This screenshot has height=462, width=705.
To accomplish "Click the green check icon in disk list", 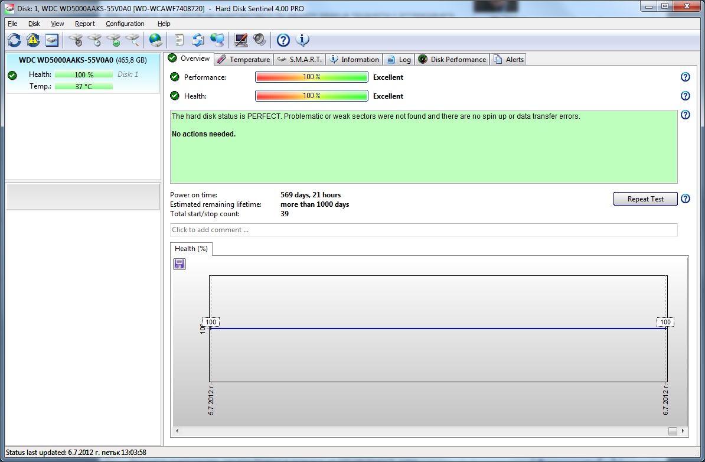I will 12,75.
